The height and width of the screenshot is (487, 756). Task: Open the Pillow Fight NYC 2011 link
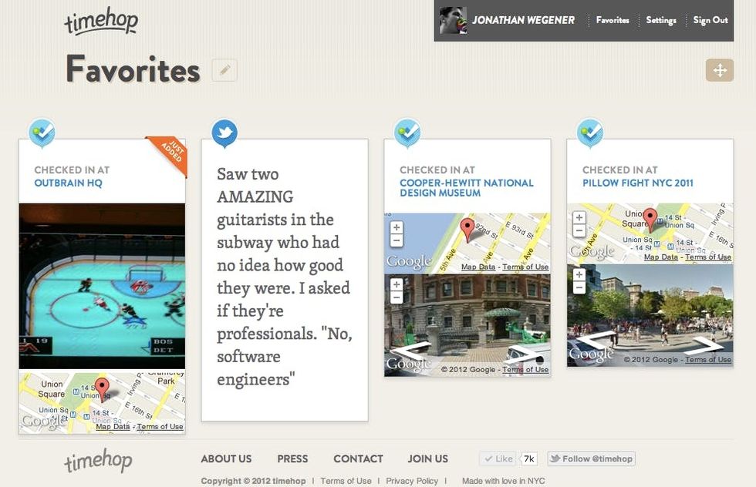point(637,183)
